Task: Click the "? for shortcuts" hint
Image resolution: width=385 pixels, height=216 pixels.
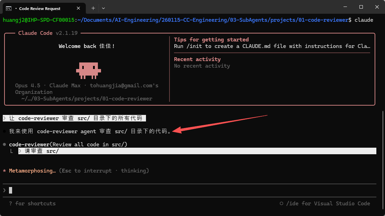Action: point(32,204)
